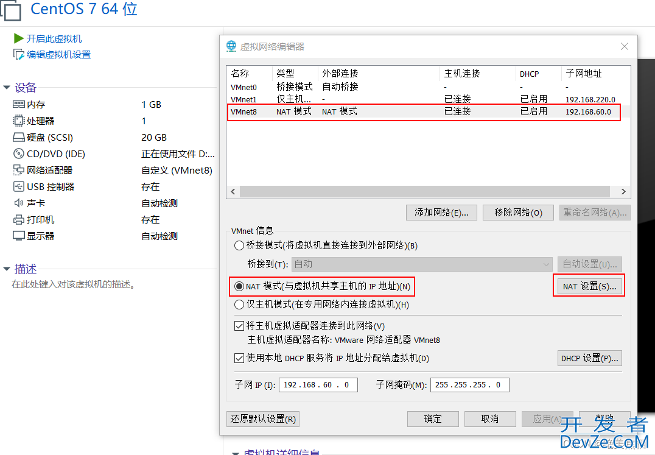Click the processor device icon

click(x=19, y=121)
